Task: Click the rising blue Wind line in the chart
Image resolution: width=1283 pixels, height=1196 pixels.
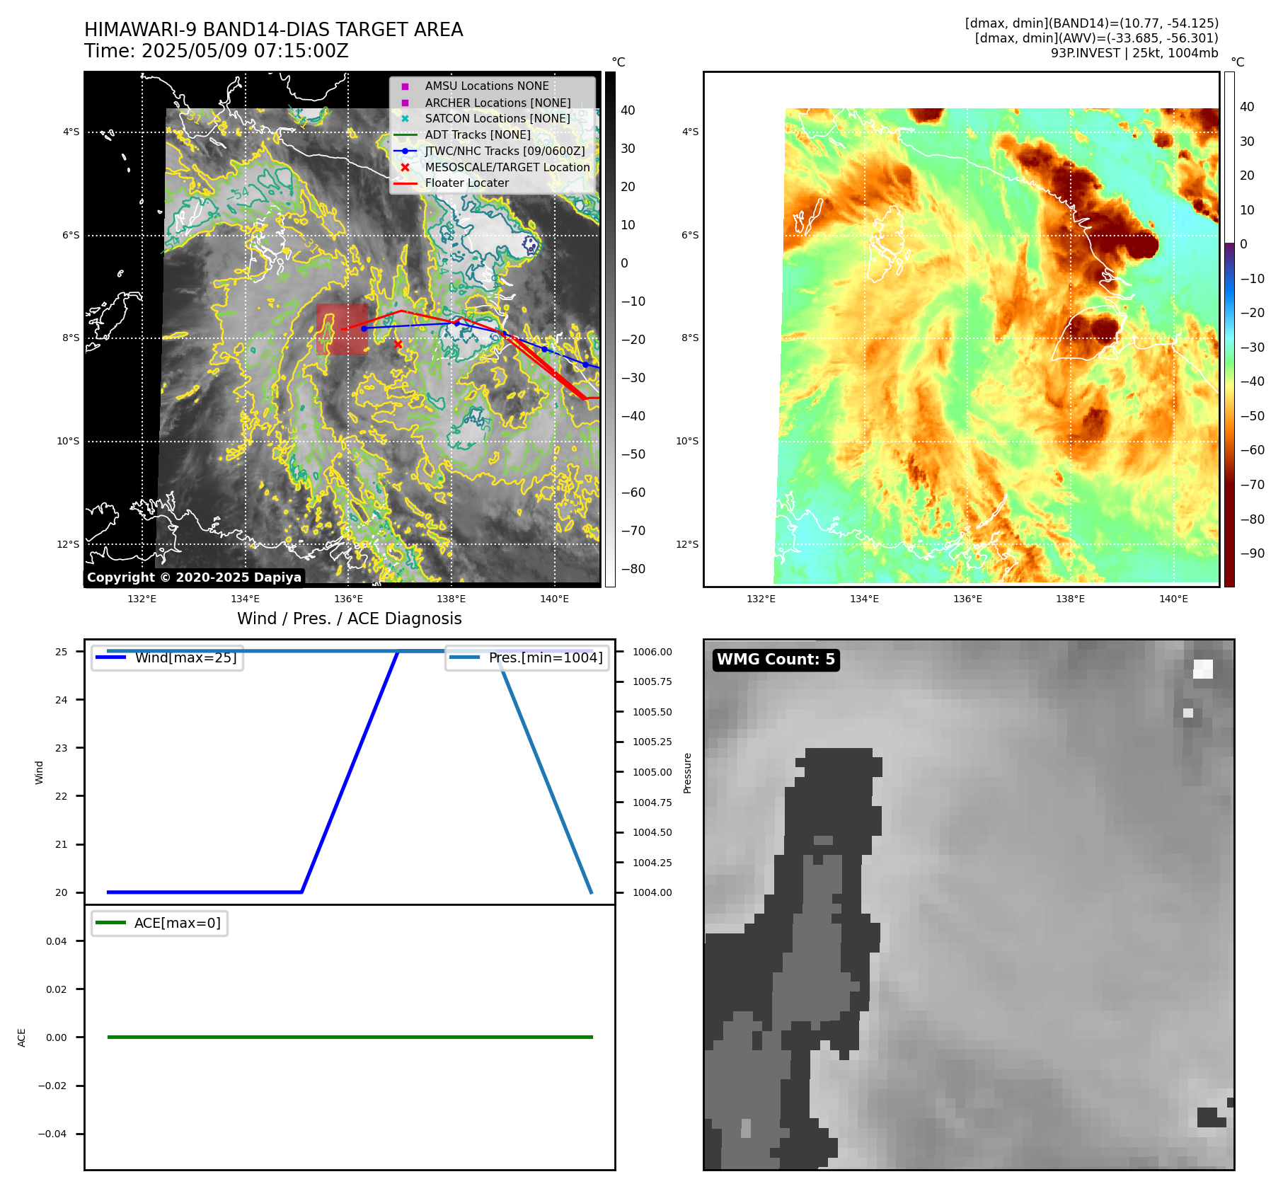Action: [x=350, y=771]
